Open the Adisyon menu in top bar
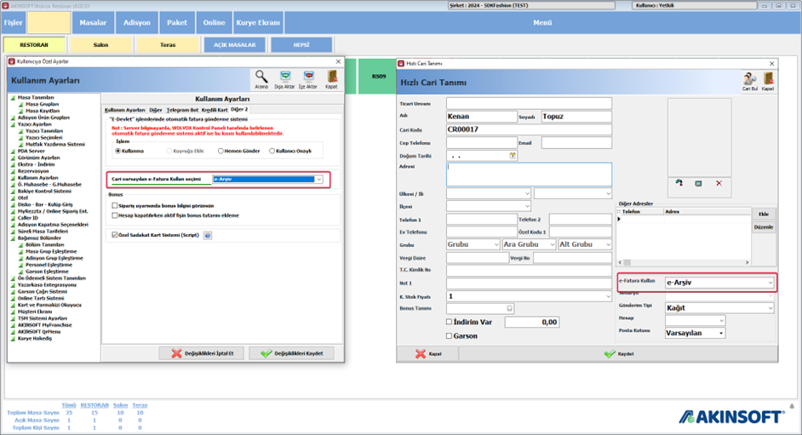The image size is (802, 435). 136,22
